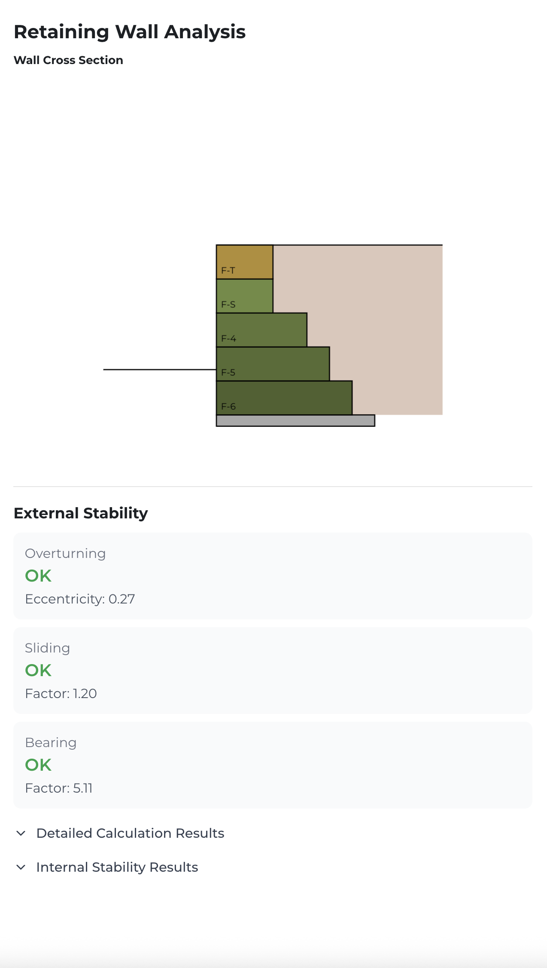Click the F-4 wall block
The image size is (547, 968).
pos(261,330)
